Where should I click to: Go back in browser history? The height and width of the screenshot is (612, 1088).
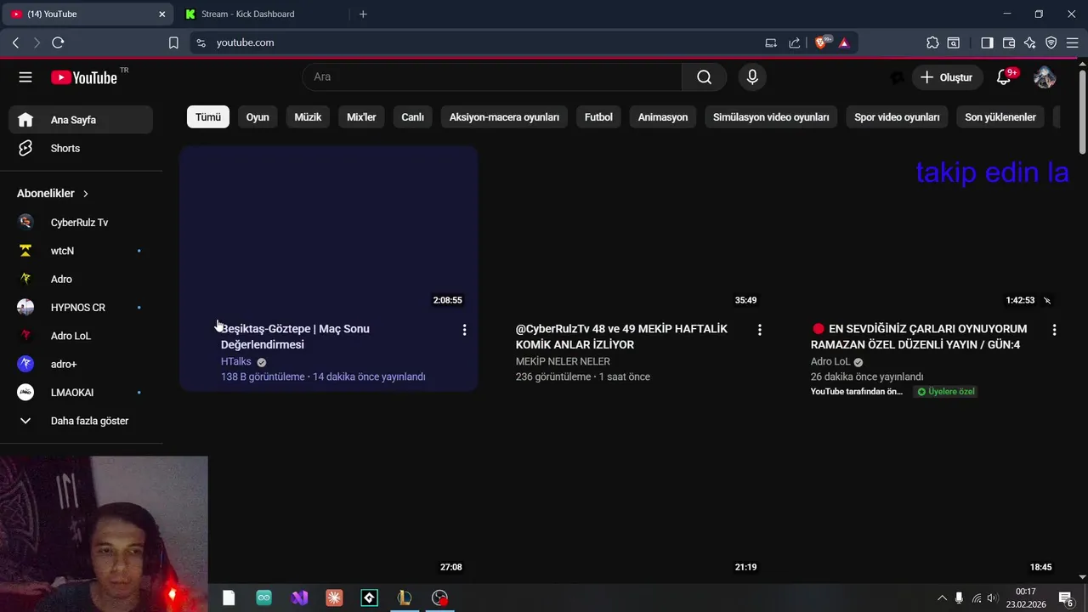pos(15,42)
